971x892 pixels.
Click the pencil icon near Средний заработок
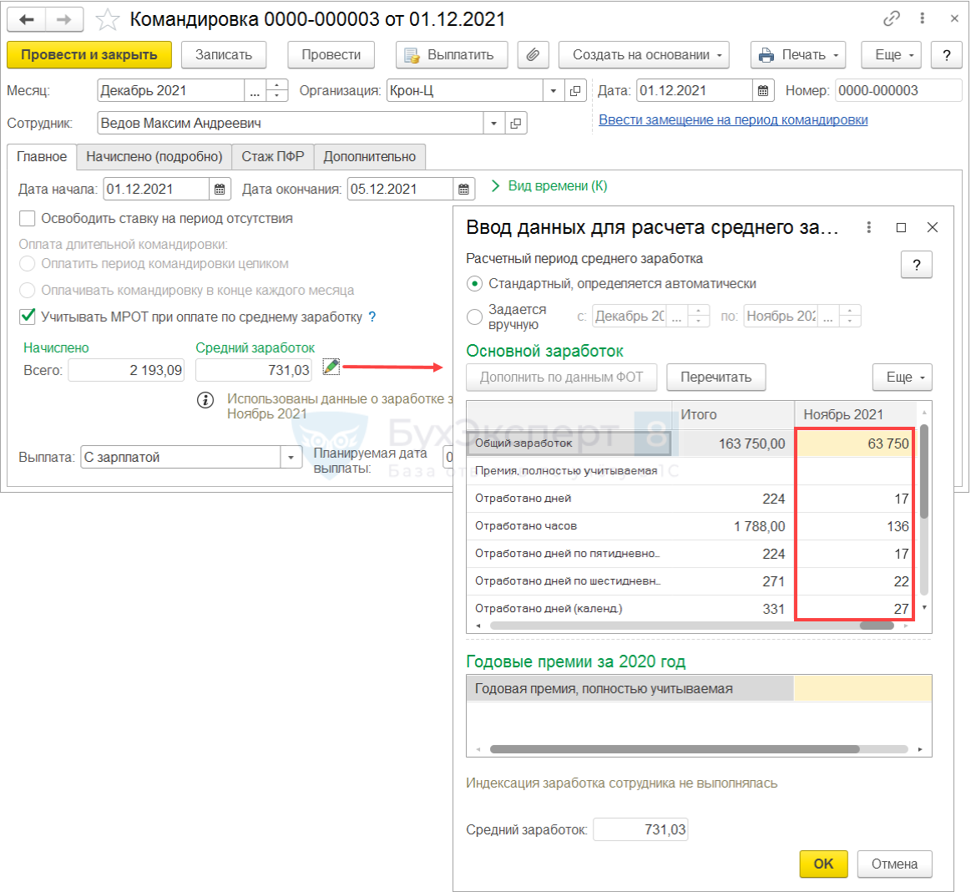point(331,367)
